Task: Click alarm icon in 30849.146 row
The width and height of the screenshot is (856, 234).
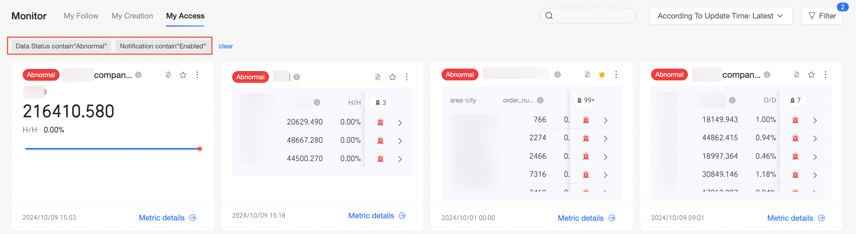Action: pyautogui.click(x=795, y=174)
